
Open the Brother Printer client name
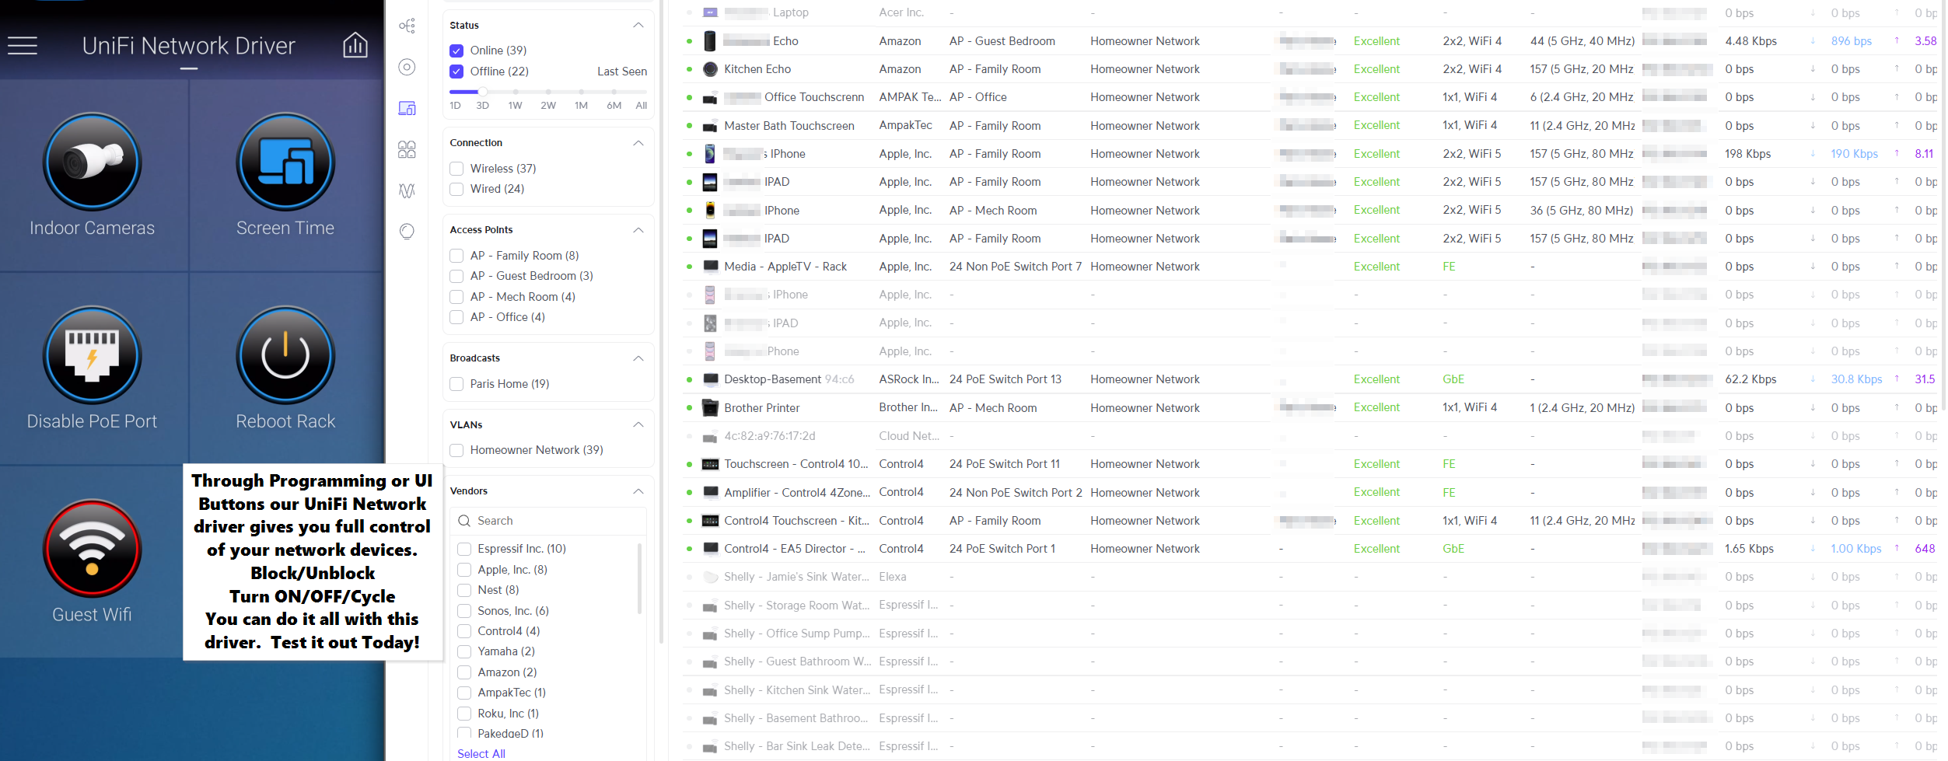coord(761,408)
